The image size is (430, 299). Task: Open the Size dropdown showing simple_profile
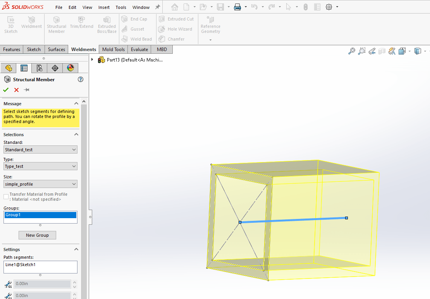(40, 184)
